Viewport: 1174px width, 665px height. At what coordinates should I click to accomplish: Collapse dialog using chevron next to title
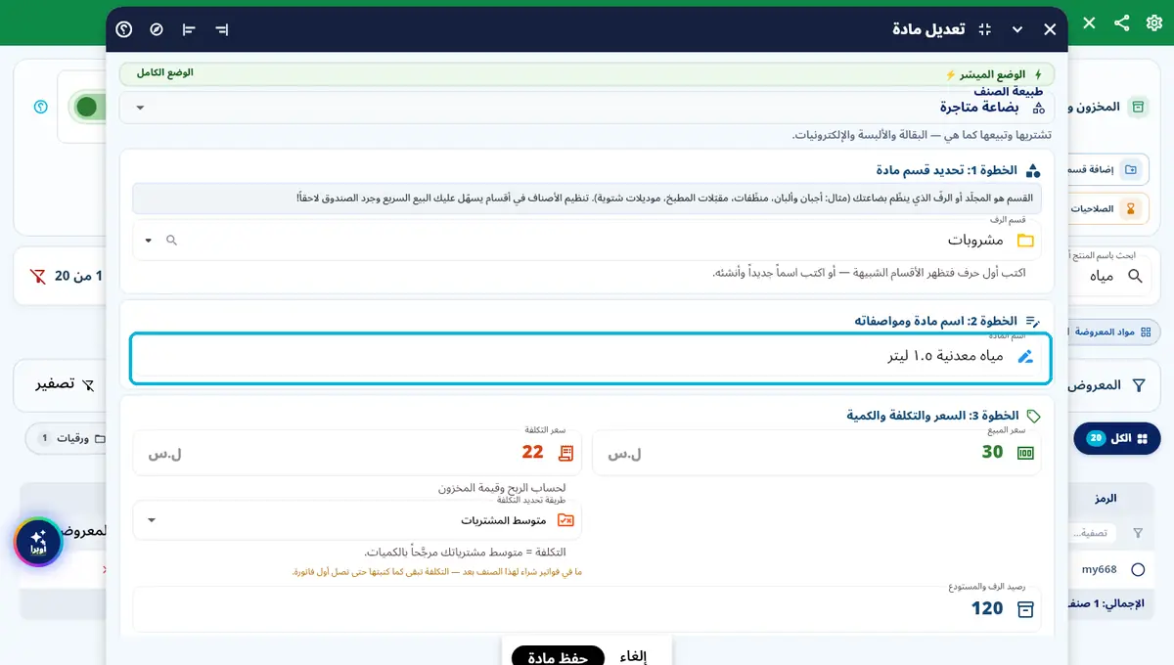point(1017,29)
